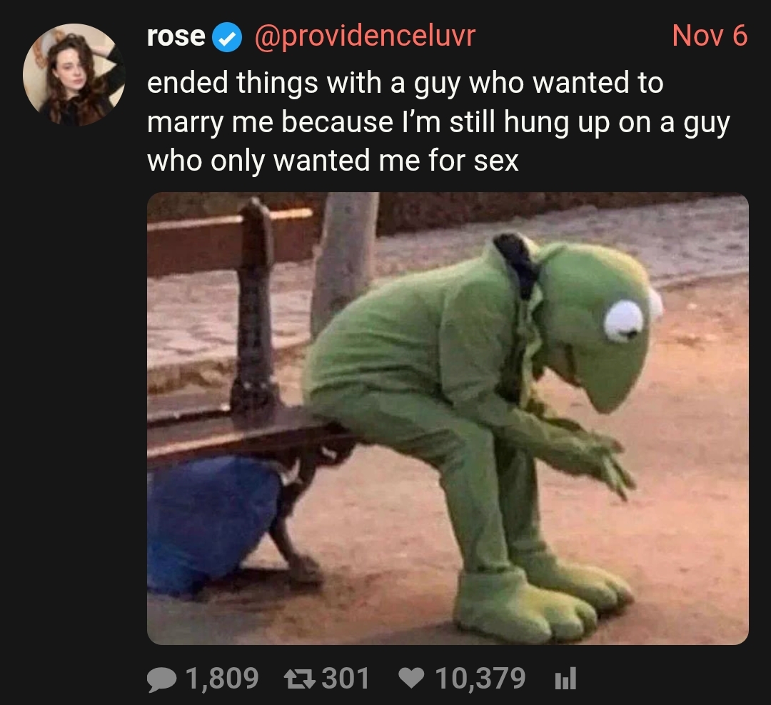771x705 pixels.
Task: Open the reply speech bubble icon
Action: click(x=162, y=679)
